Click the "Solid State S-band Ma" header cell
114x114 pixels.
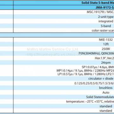pyautogui.click(x=64, y=3)
